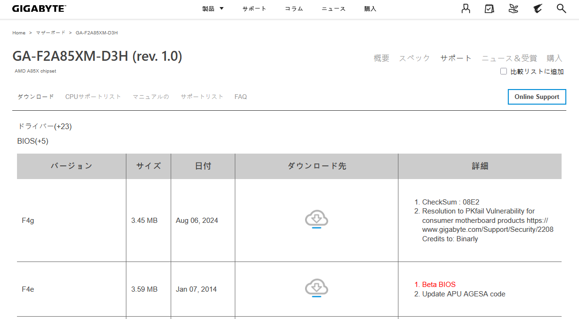579x319 pixels.
Task: Open the 製品 dropdown menu
Action: 213,9
